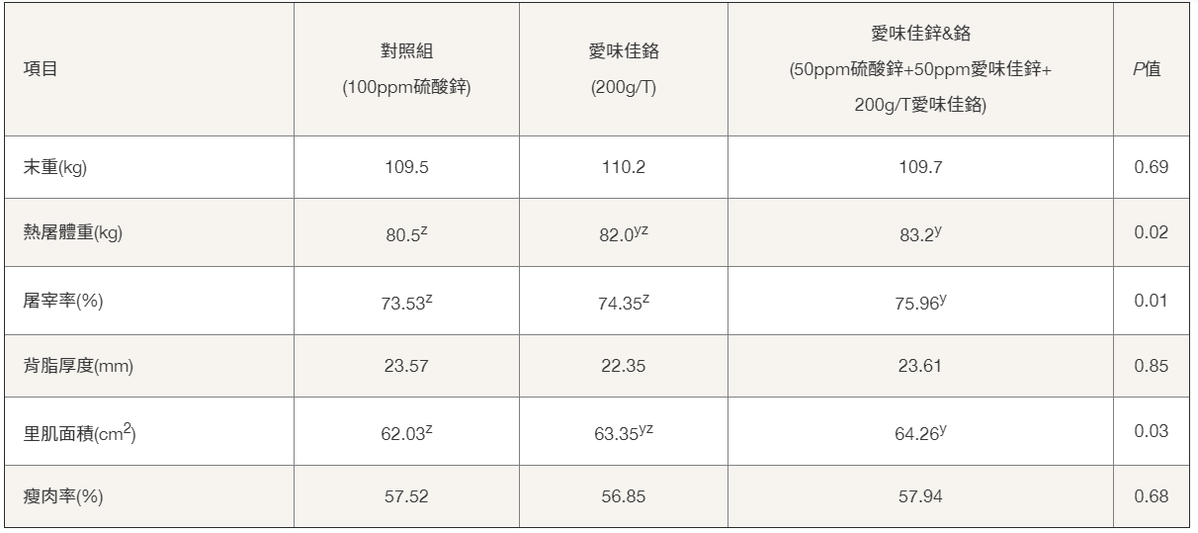Click the P value 0.85 cell
Screen dimensions: 1198x533
pyautogui.click(x=1152, y=366)
